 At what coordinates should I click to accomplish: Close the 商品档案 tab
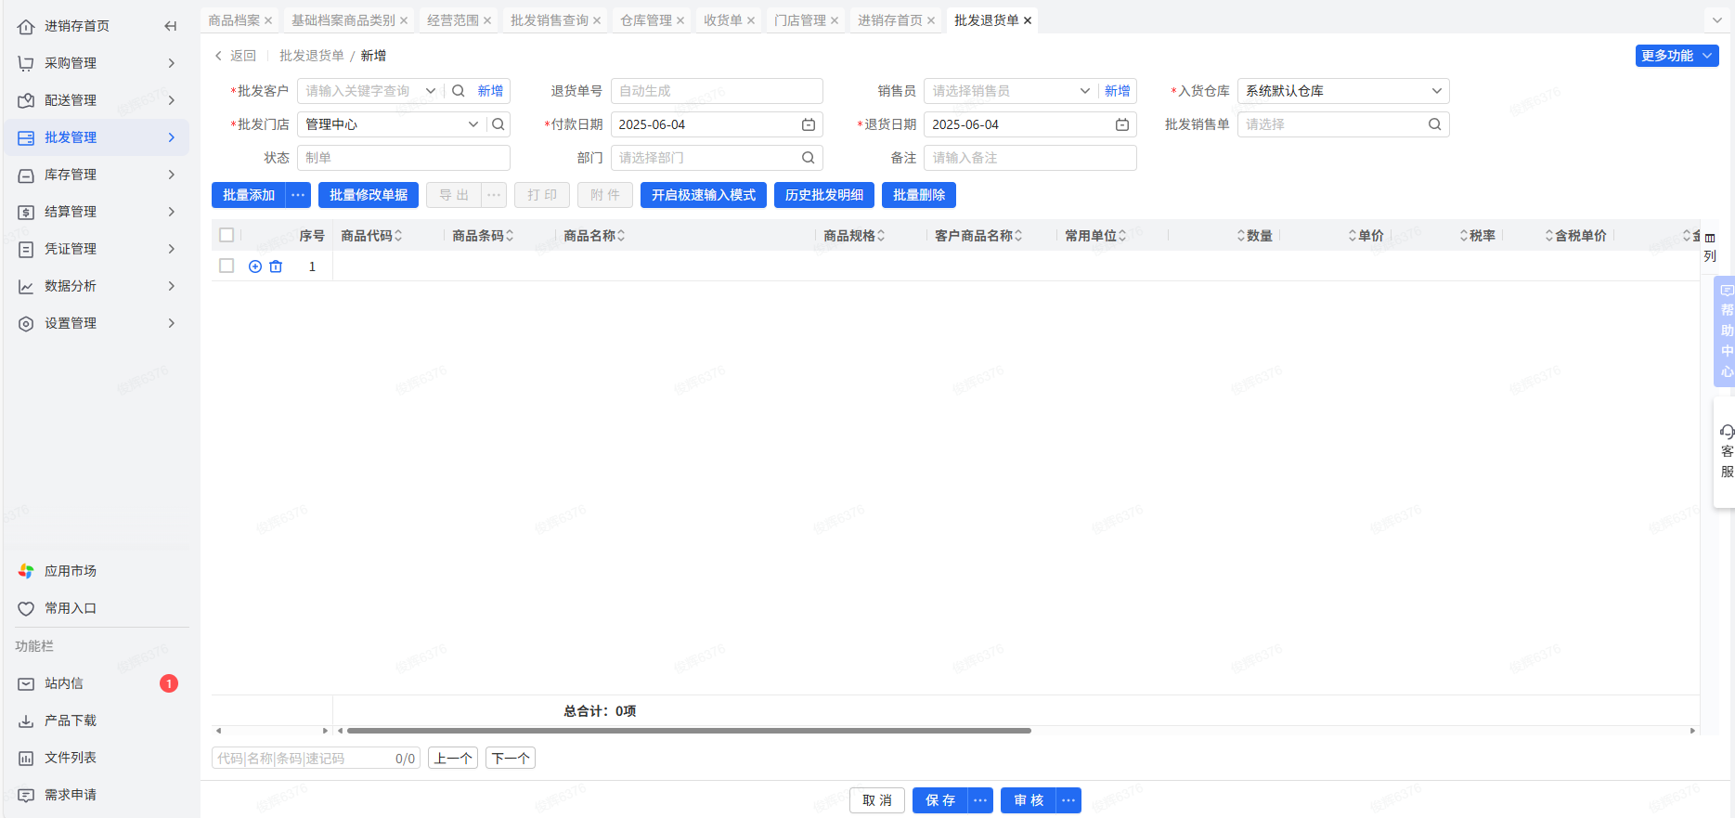(x=268, y=20)
